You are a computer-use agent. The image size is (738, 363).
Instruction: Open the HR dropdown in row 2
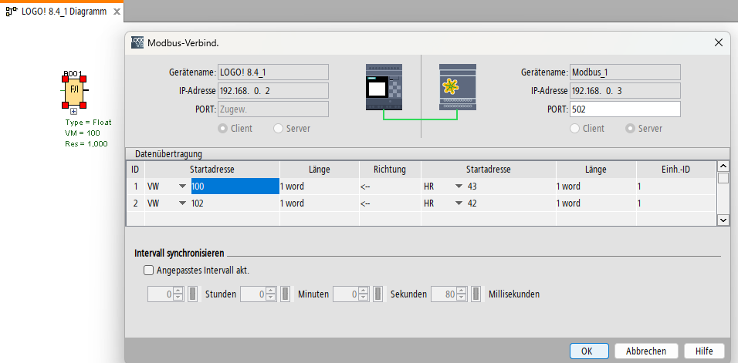459,203
